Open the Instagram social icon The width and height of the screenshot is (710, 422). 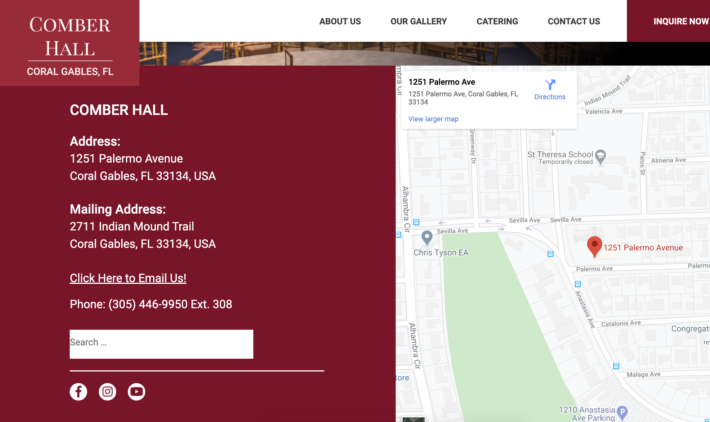[107, 392]
